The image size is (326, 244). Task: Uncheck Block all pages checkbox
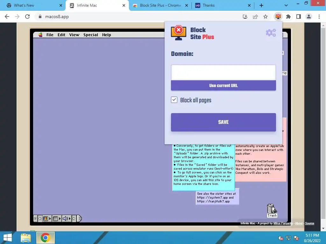click(174, 100)
